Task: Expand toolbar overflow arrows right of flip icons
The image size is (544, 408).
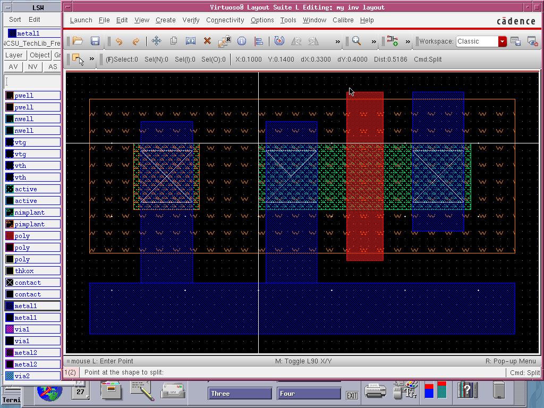Action: tap(337, 41)
